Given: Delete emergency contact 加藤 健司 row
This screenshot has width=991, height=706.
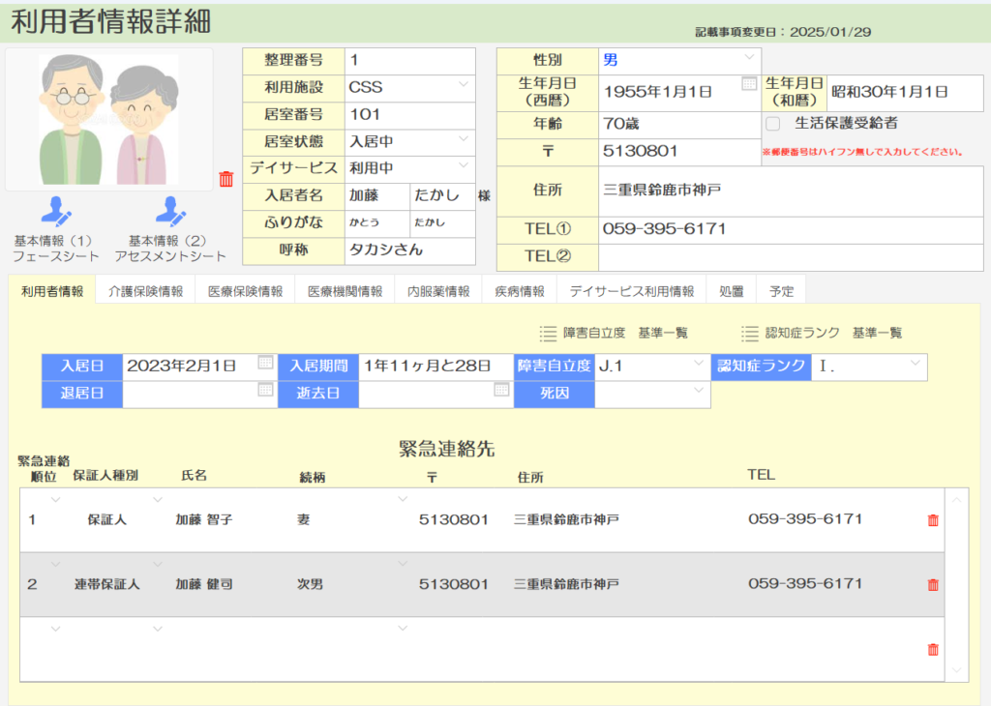Looking at the screenshot, I should [933, 585].
